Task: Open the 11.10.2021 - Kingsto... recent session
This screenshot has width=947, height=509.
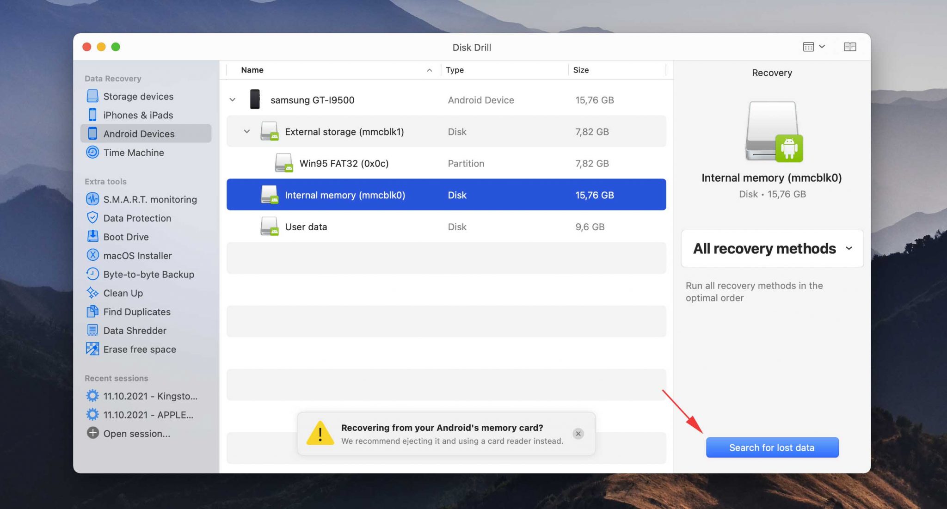Action: (146, 396)
